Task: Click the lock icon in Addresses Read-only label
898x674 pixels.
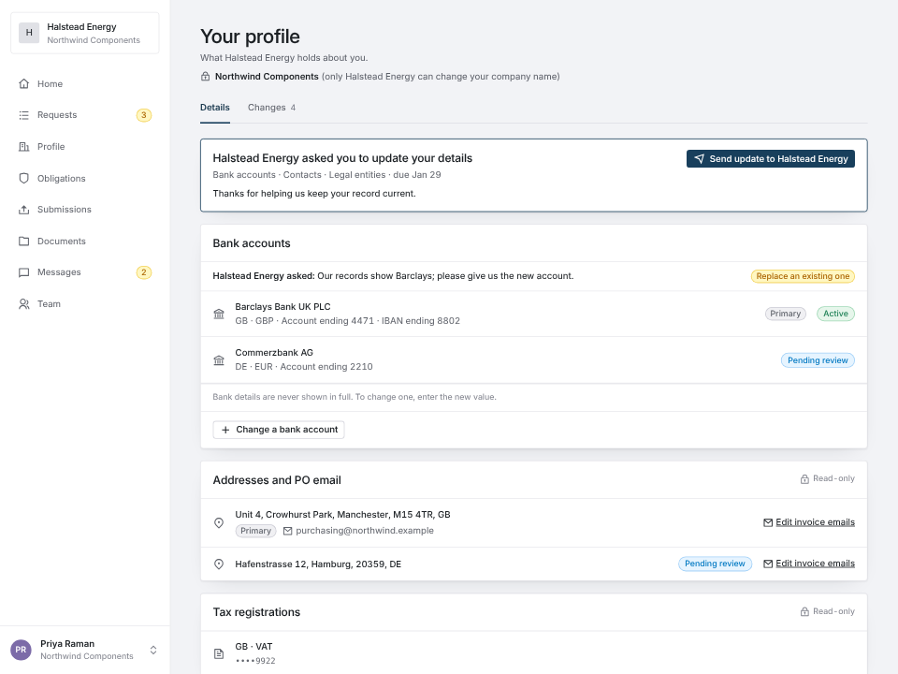Action: coord(804,479)
